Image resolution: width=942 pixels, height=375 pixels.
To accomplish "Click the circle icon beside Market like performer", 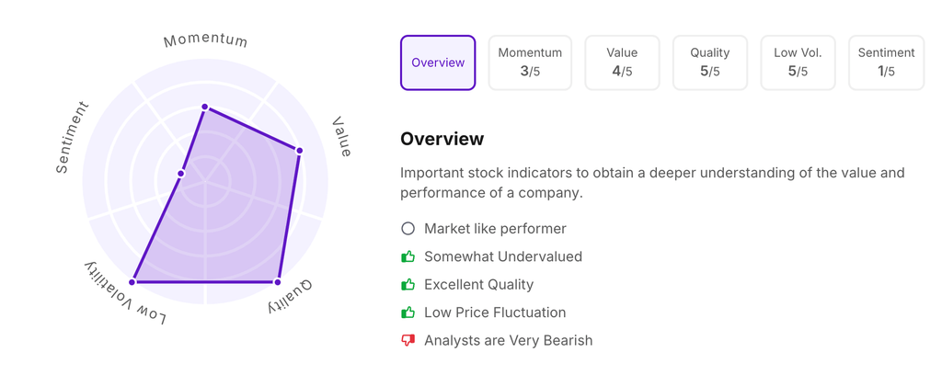I will pyautogui.click(x=408, y=228).
